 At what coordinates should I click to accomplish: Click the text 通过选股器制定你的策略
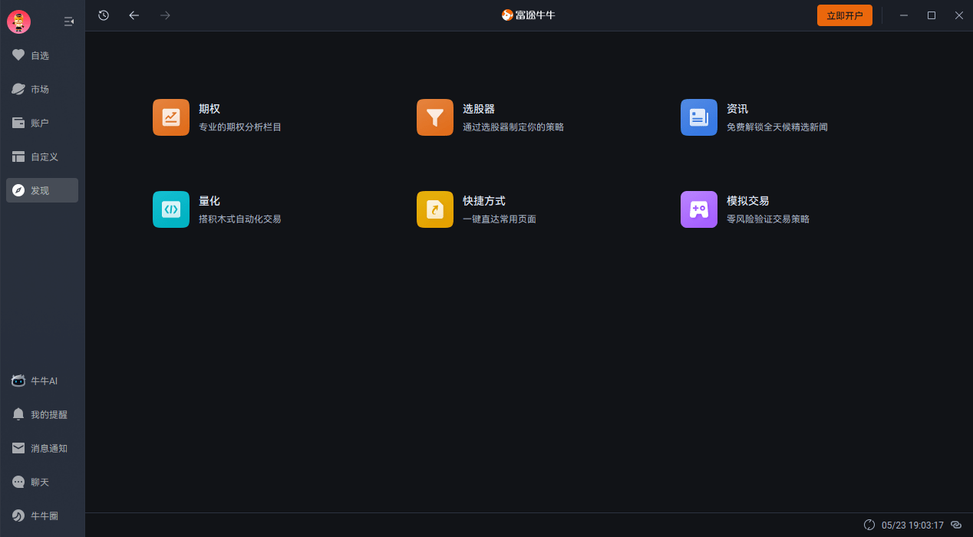513,127
